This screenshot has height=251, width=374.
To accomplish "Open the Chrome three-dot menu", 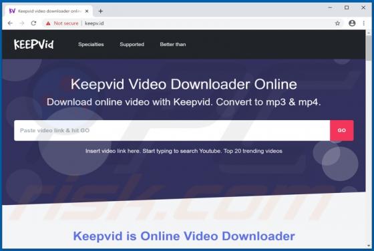I will [x=364, y=23].
